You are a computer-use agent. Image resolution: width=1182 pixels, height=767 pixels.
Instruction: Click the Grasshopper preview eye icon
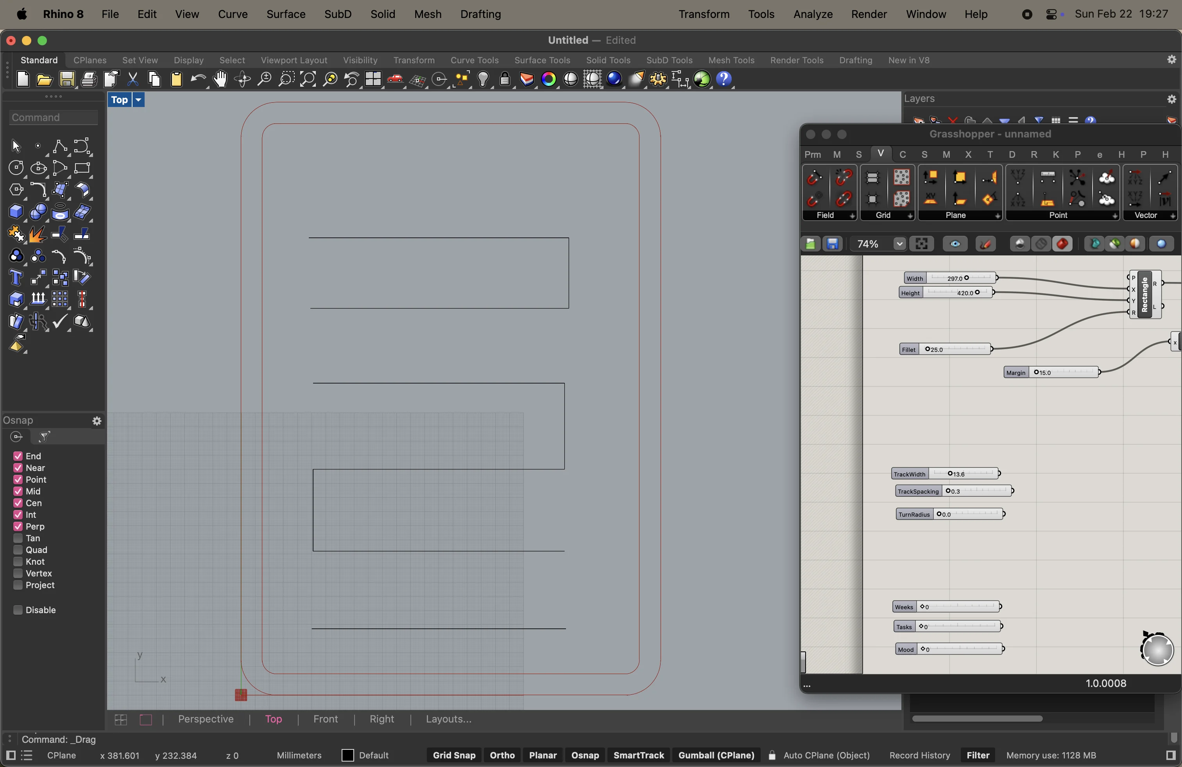955,244
